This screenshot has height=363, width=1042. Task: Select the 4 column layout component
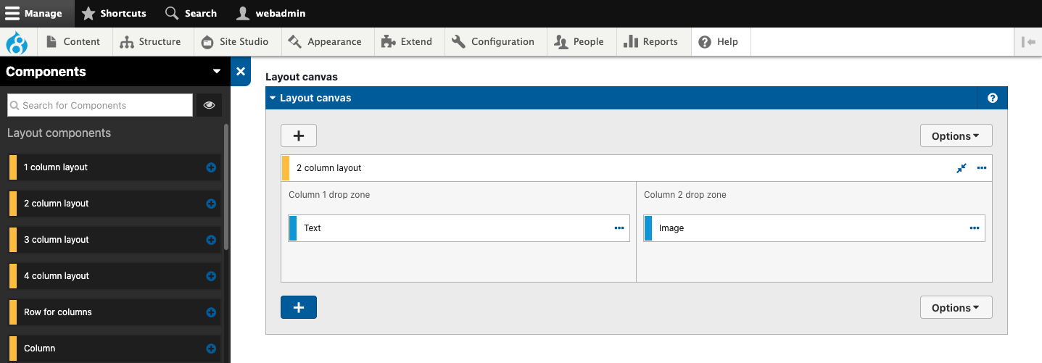(115, 276)
